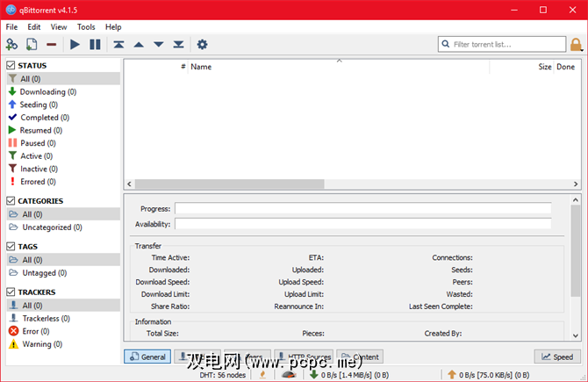
Task: Select All (0) under Categories
Action: point(63,214)
